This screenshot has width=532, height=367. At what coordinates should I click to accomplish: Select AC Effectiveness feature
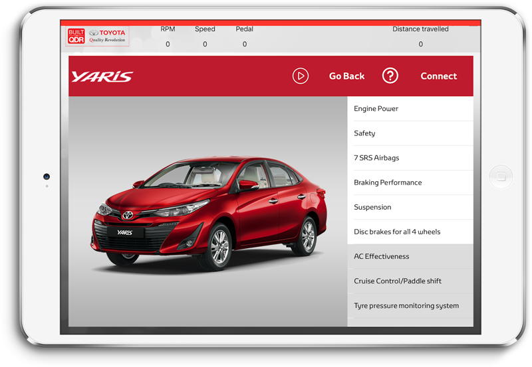tap(410, 256)
